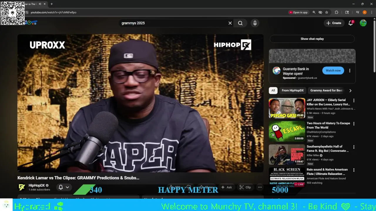The height and width of the screenshot is (211, 376).
Task: Click 'American Flute And Nature Sound' channel
Action: point(326,178)
